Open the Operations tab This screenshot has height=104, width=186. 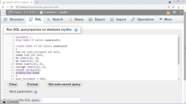coord(142,19)
